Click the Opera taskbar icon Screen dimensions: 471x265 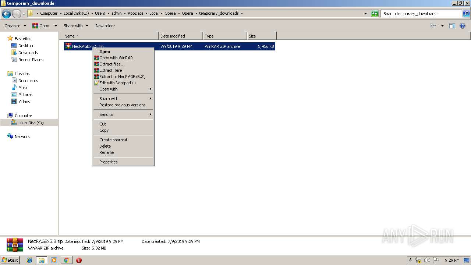click(79, 260)
